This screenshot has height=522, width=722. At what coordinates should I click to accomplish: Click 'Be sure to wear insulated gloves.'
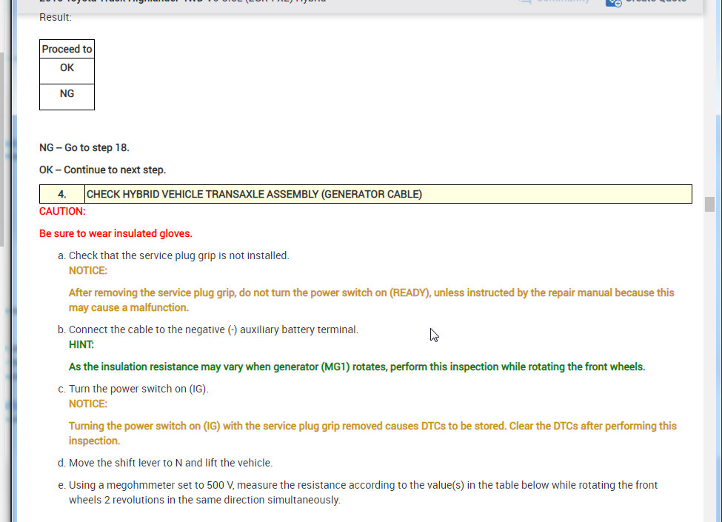pyautogui.click(x=116, y=233)
